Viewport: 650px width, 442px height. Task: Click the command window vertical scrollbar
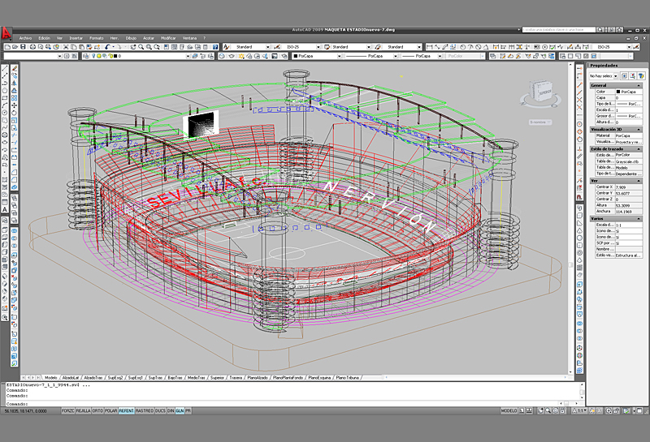pyautogui.click(x=582, y=391)
